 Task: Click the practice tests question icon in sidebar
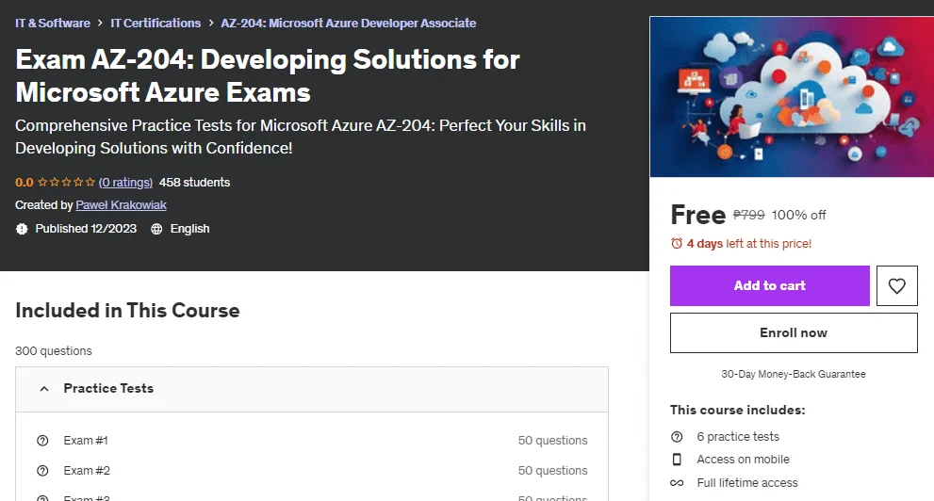point(677,437)
